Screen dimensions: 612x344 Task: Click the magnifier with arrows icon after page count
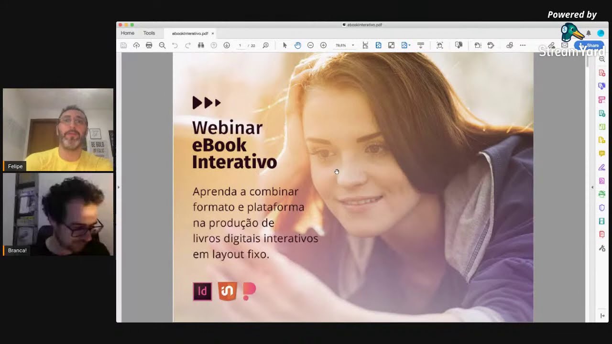tap(266, 45)
